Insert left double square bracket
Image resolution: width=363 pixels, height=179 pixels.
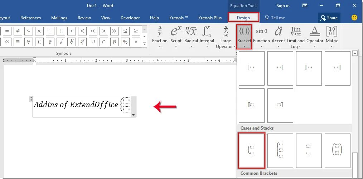point(251,105)
